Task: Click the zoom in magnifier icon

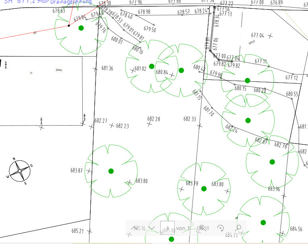Action: [x=202, y=228]
